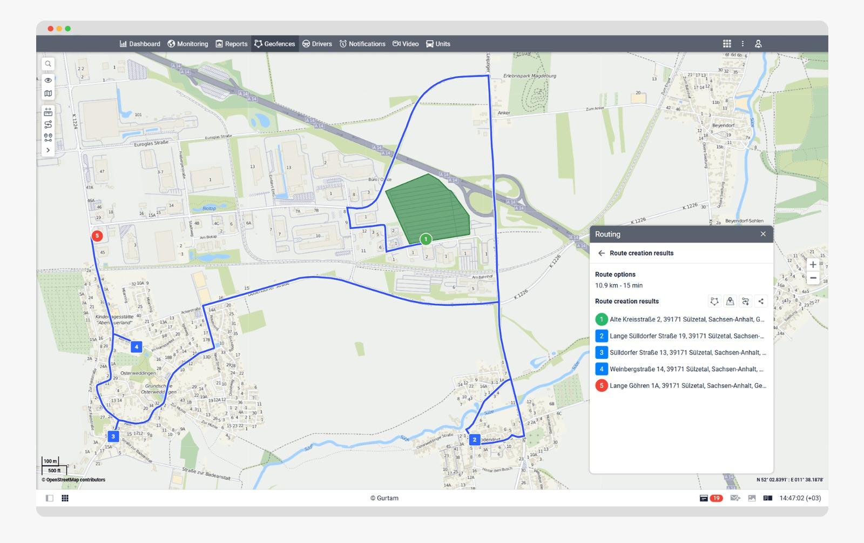Open the three-dot menu in the top bar
864x543 pixels.
coord(742,44)
